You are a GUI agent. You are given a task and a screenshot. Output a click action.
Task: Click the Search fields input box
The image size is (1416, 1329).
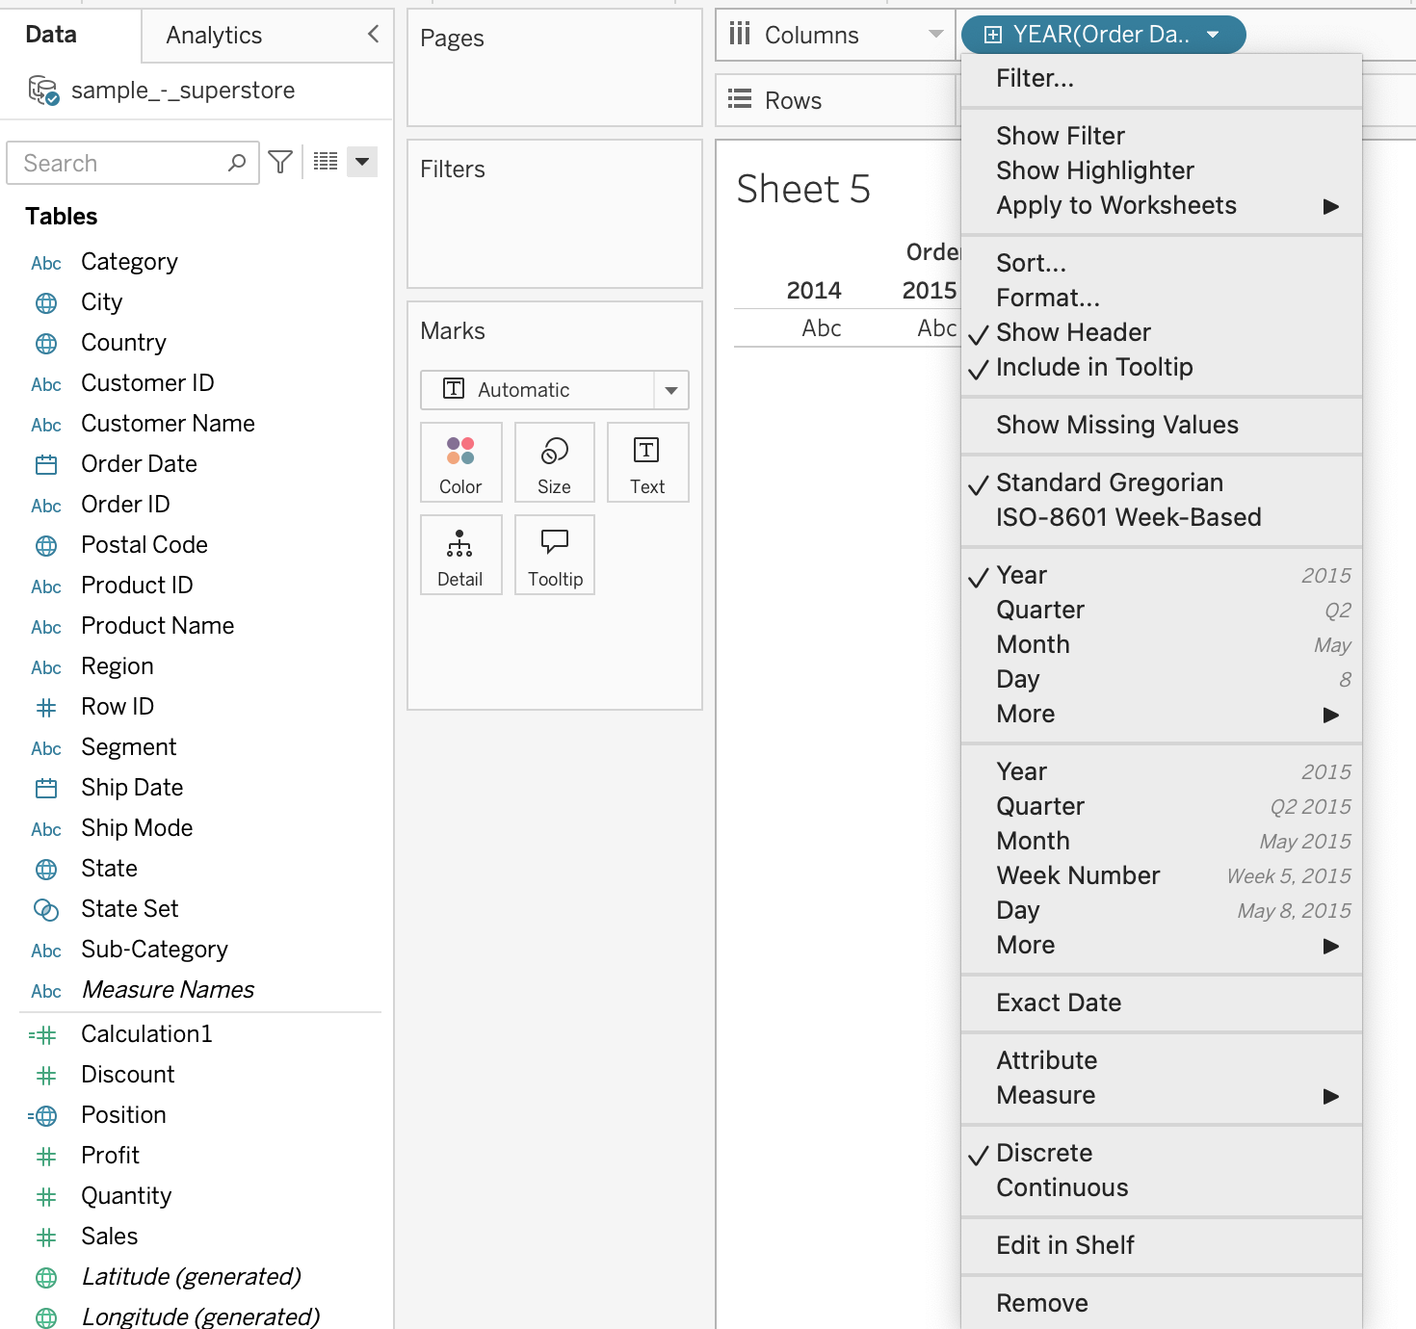tap(120, 163)
